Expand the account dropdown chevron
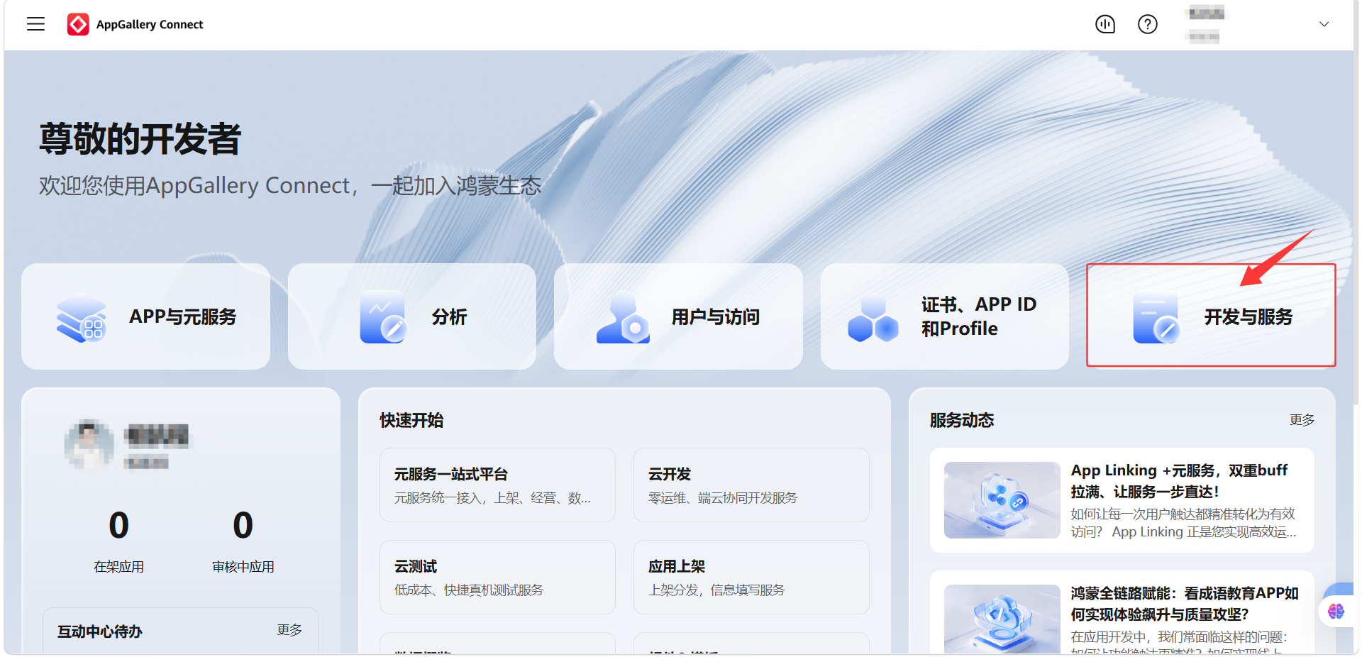 click(1324, 24)
